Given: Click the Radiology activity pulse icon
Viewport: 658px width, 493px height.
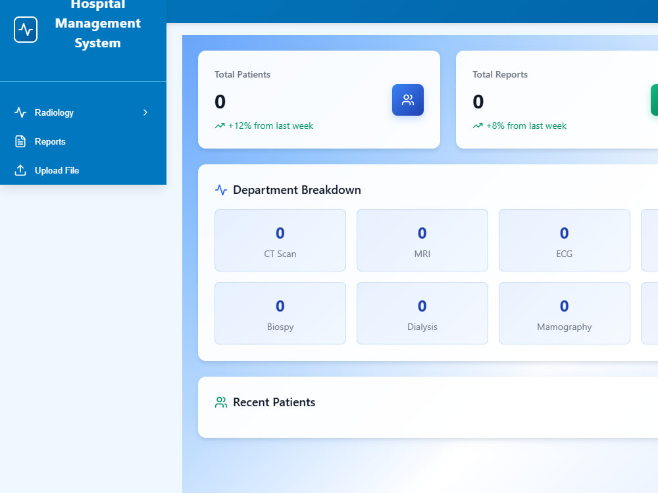Looking at the screenshot, I should [20, 112].
